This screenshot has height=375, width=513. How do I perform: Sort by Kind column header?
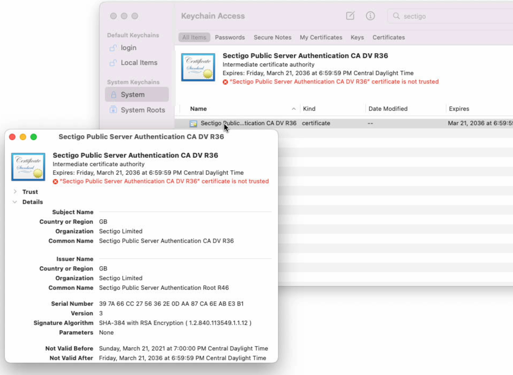pyautogui.click(x=309, y=109)
